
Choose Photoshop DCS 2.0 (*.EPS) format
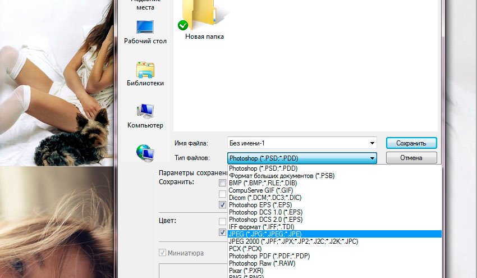pyautogui.click(x=334, y=220)
